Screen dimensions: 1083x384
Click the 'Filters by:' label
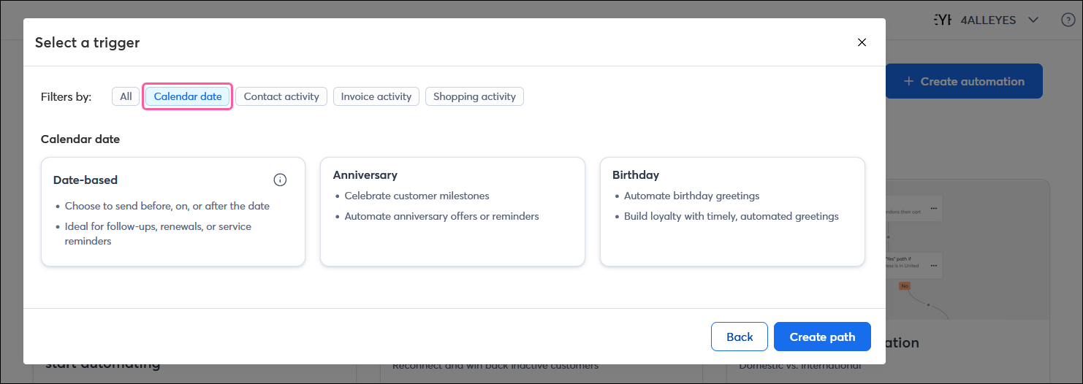[x=66, y=96]
